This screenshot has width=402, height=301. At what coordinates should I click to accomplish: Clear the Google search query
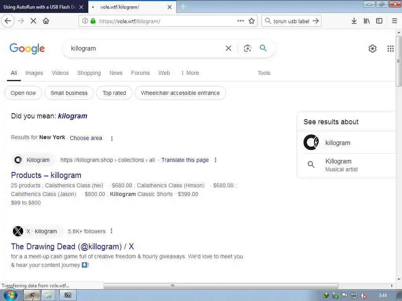click(x=228, y=48)
